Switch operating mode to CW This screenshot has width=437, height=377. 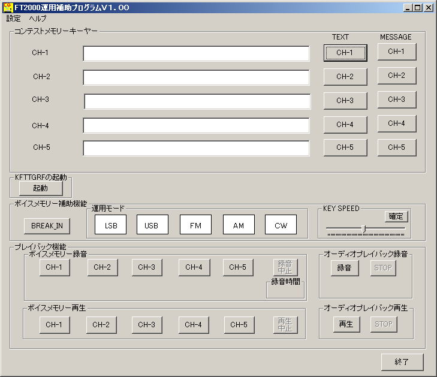281,225
